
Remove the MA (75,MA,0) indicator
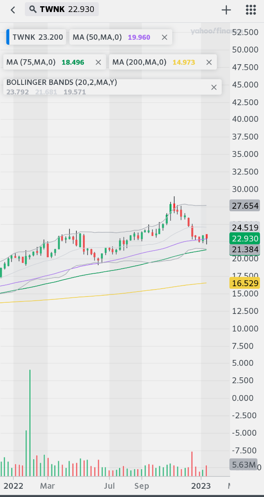[98, 62]
